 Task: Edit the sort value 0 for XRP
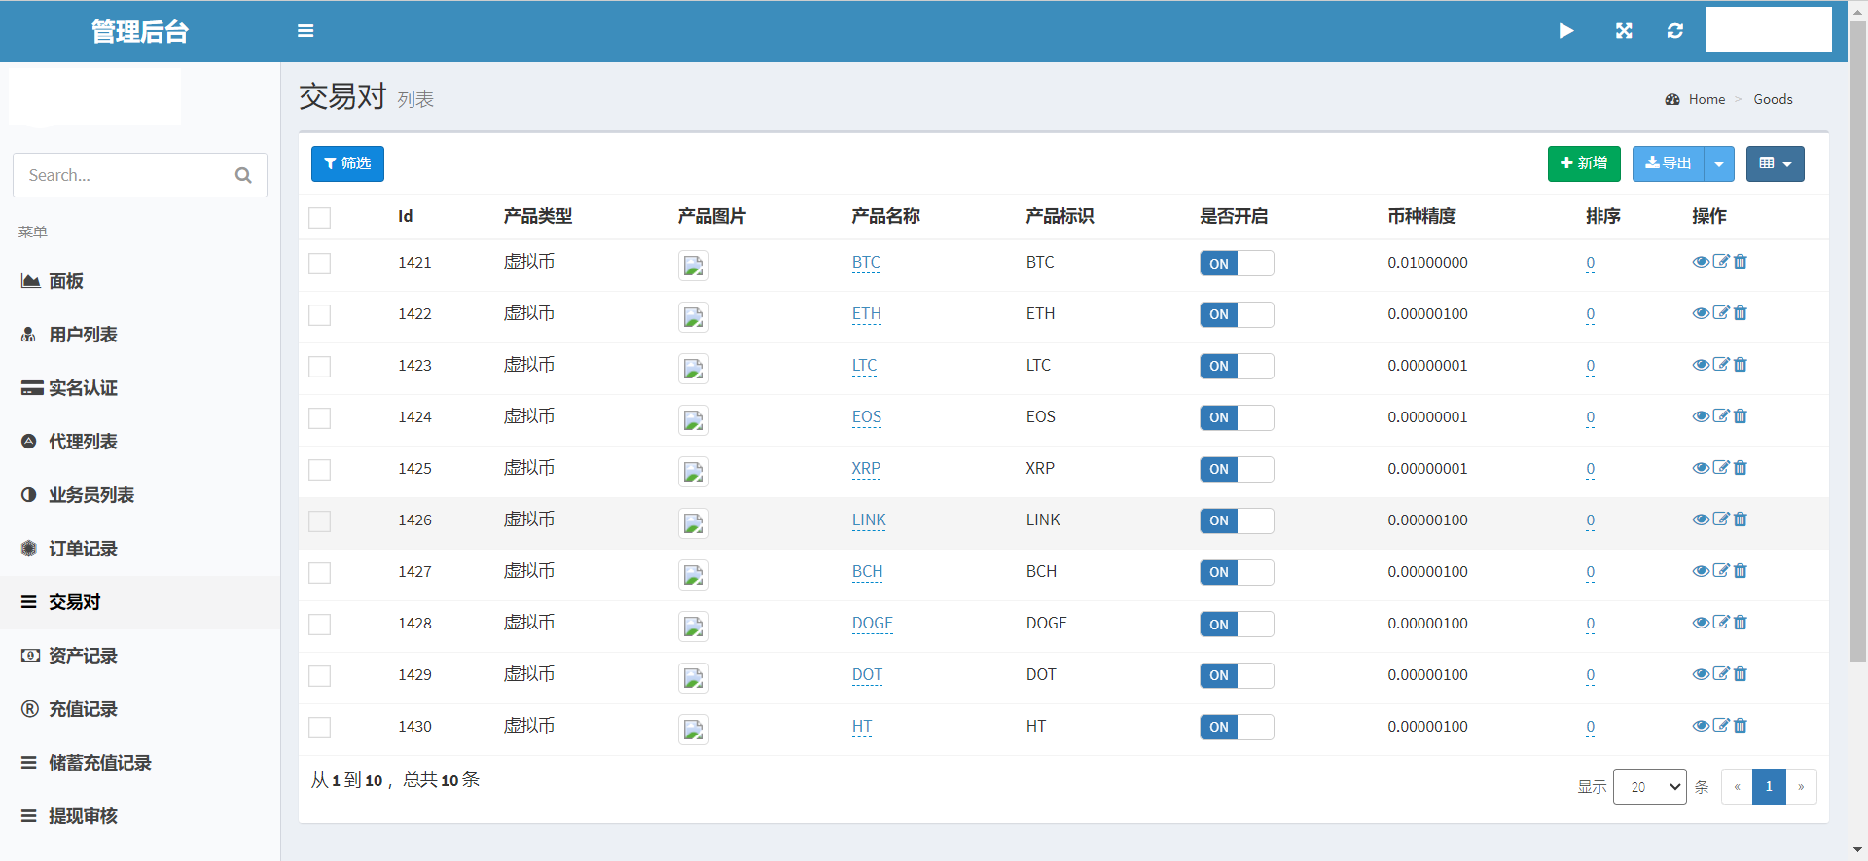tap(1591, 469)
